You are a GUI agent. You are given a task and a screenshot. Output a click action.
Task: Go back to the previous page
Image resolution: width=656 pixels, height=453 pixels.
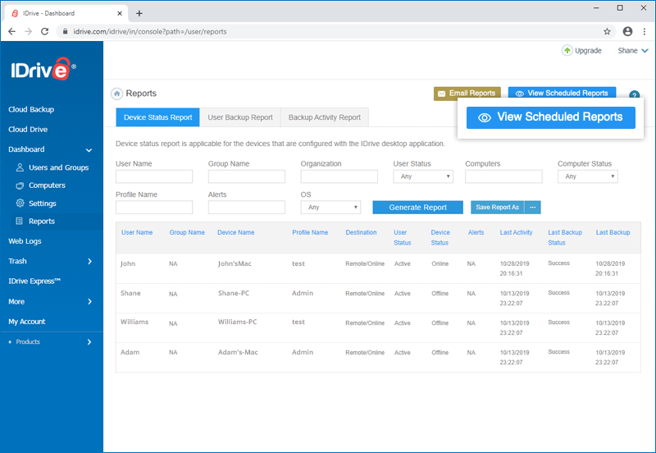pyautogui.click(x=11, y=31)
